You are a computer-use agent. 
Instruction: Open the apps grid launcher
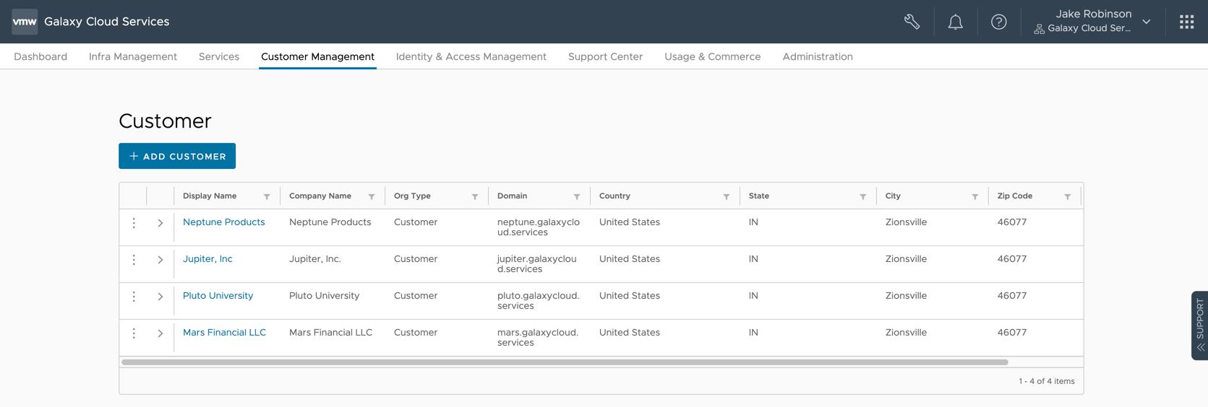1186,22
